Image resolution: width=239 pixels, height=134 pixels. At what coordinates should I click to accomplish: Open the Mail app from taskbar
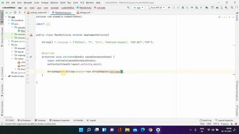point(135,130)
